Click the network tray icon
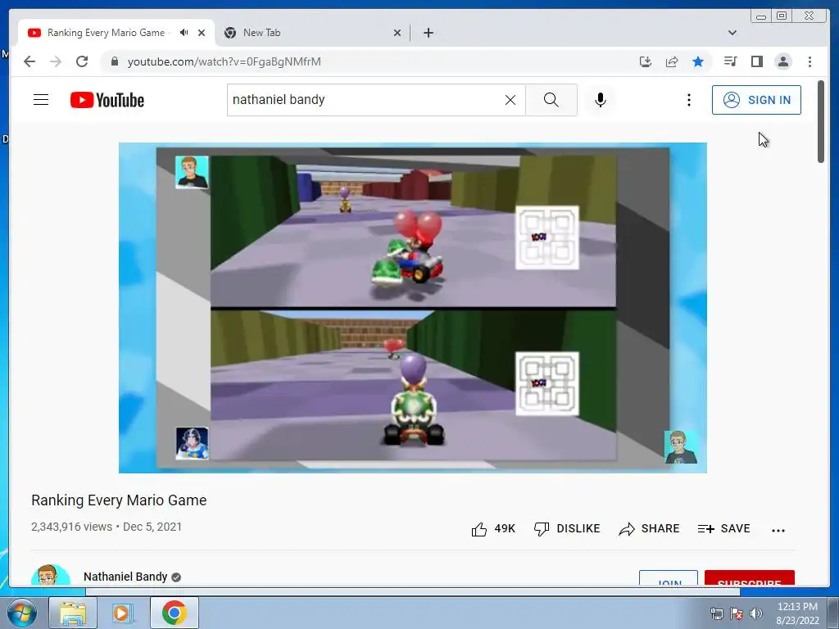839x629 pixels. (716, 613)
